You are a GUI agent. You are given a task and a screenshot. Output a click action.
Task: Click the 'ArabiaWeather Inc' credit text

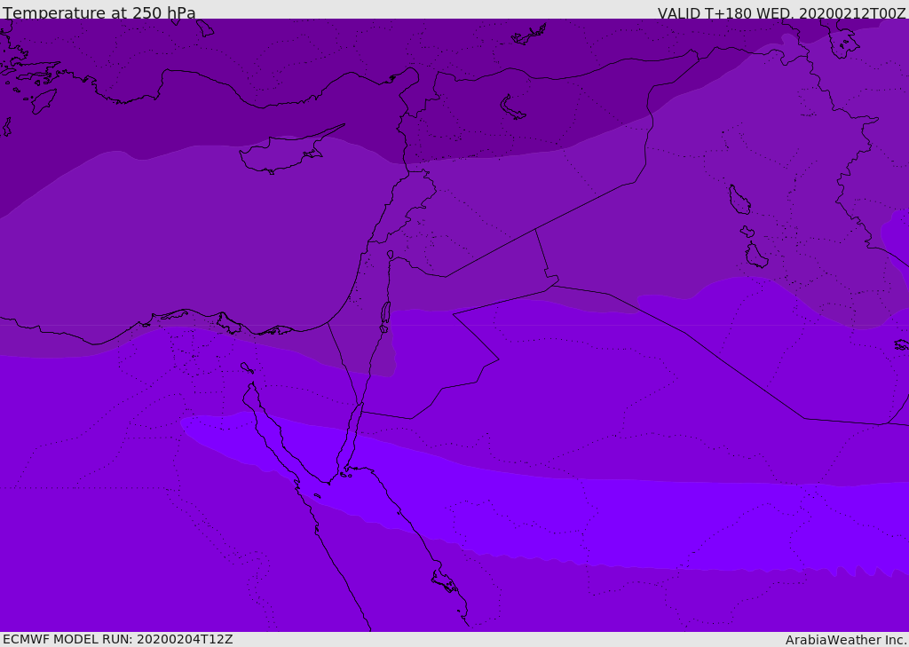pyautogui.click(x=845, y=640)
